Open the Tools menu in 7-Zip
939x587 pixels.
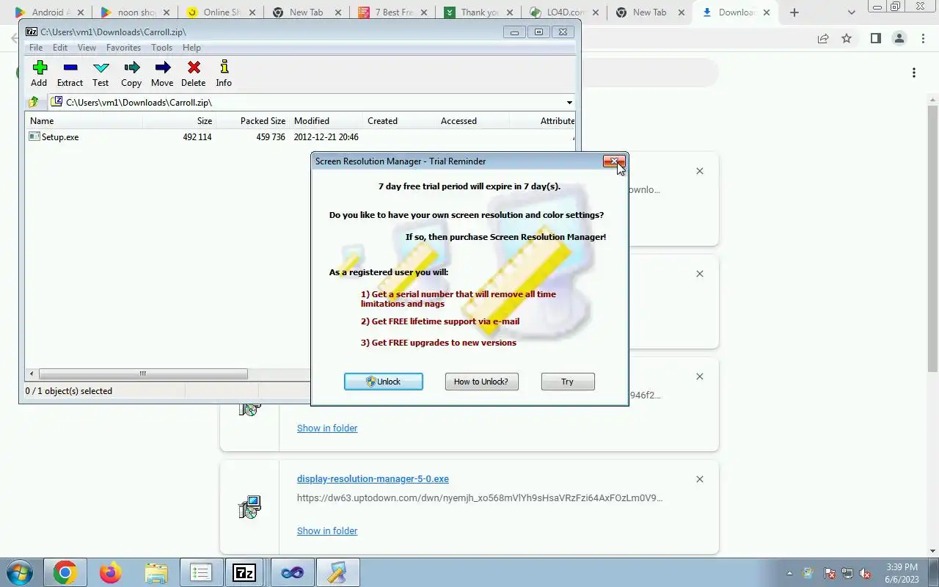[161, 48]
